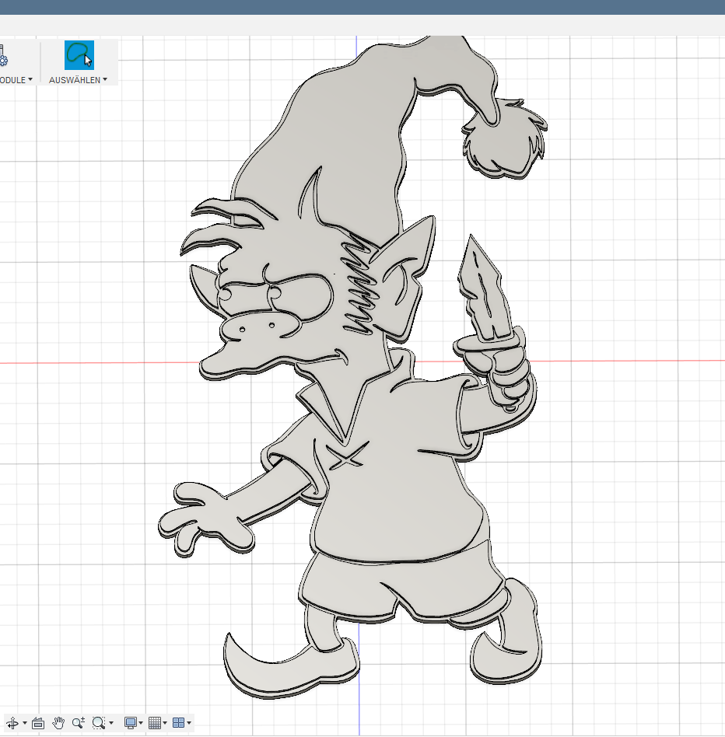Select the hat pom-pom face of the model
The height and width of the screenshot is (737, 725).
(x=506, y=141)
